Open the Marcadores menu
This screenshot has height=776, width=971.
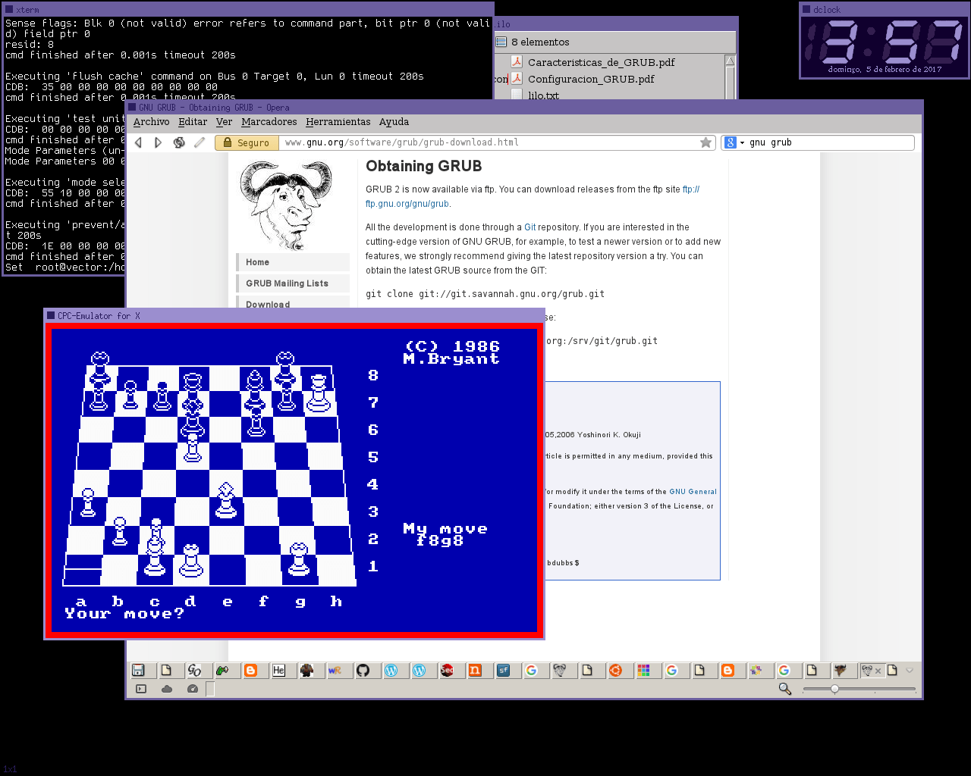(x=269, y=122)
